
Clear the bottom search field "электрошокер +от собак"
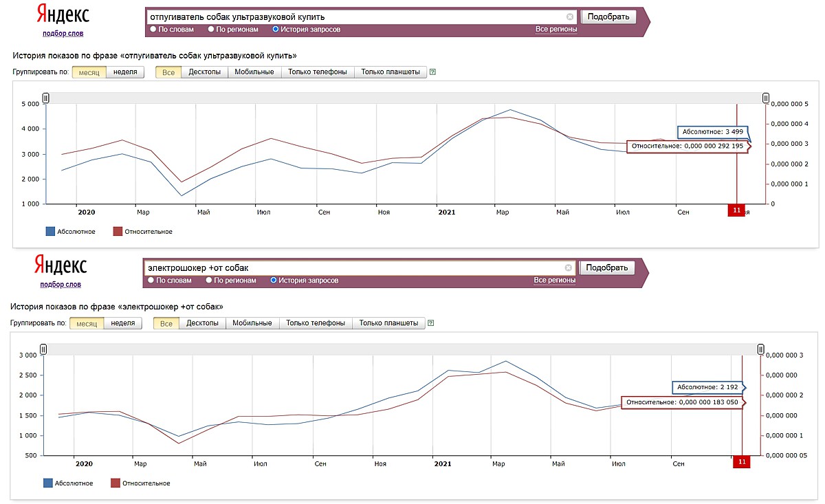click(x=568, y=267)
